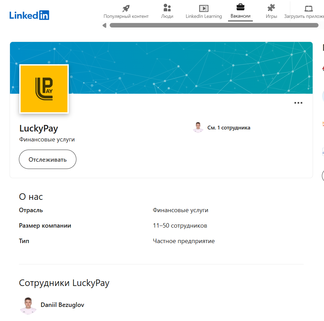Open the three-dots more options menu

(298, 103)
